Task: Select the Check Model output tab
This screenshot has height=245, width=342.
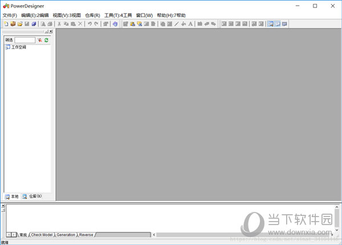Action: (42, 235)
